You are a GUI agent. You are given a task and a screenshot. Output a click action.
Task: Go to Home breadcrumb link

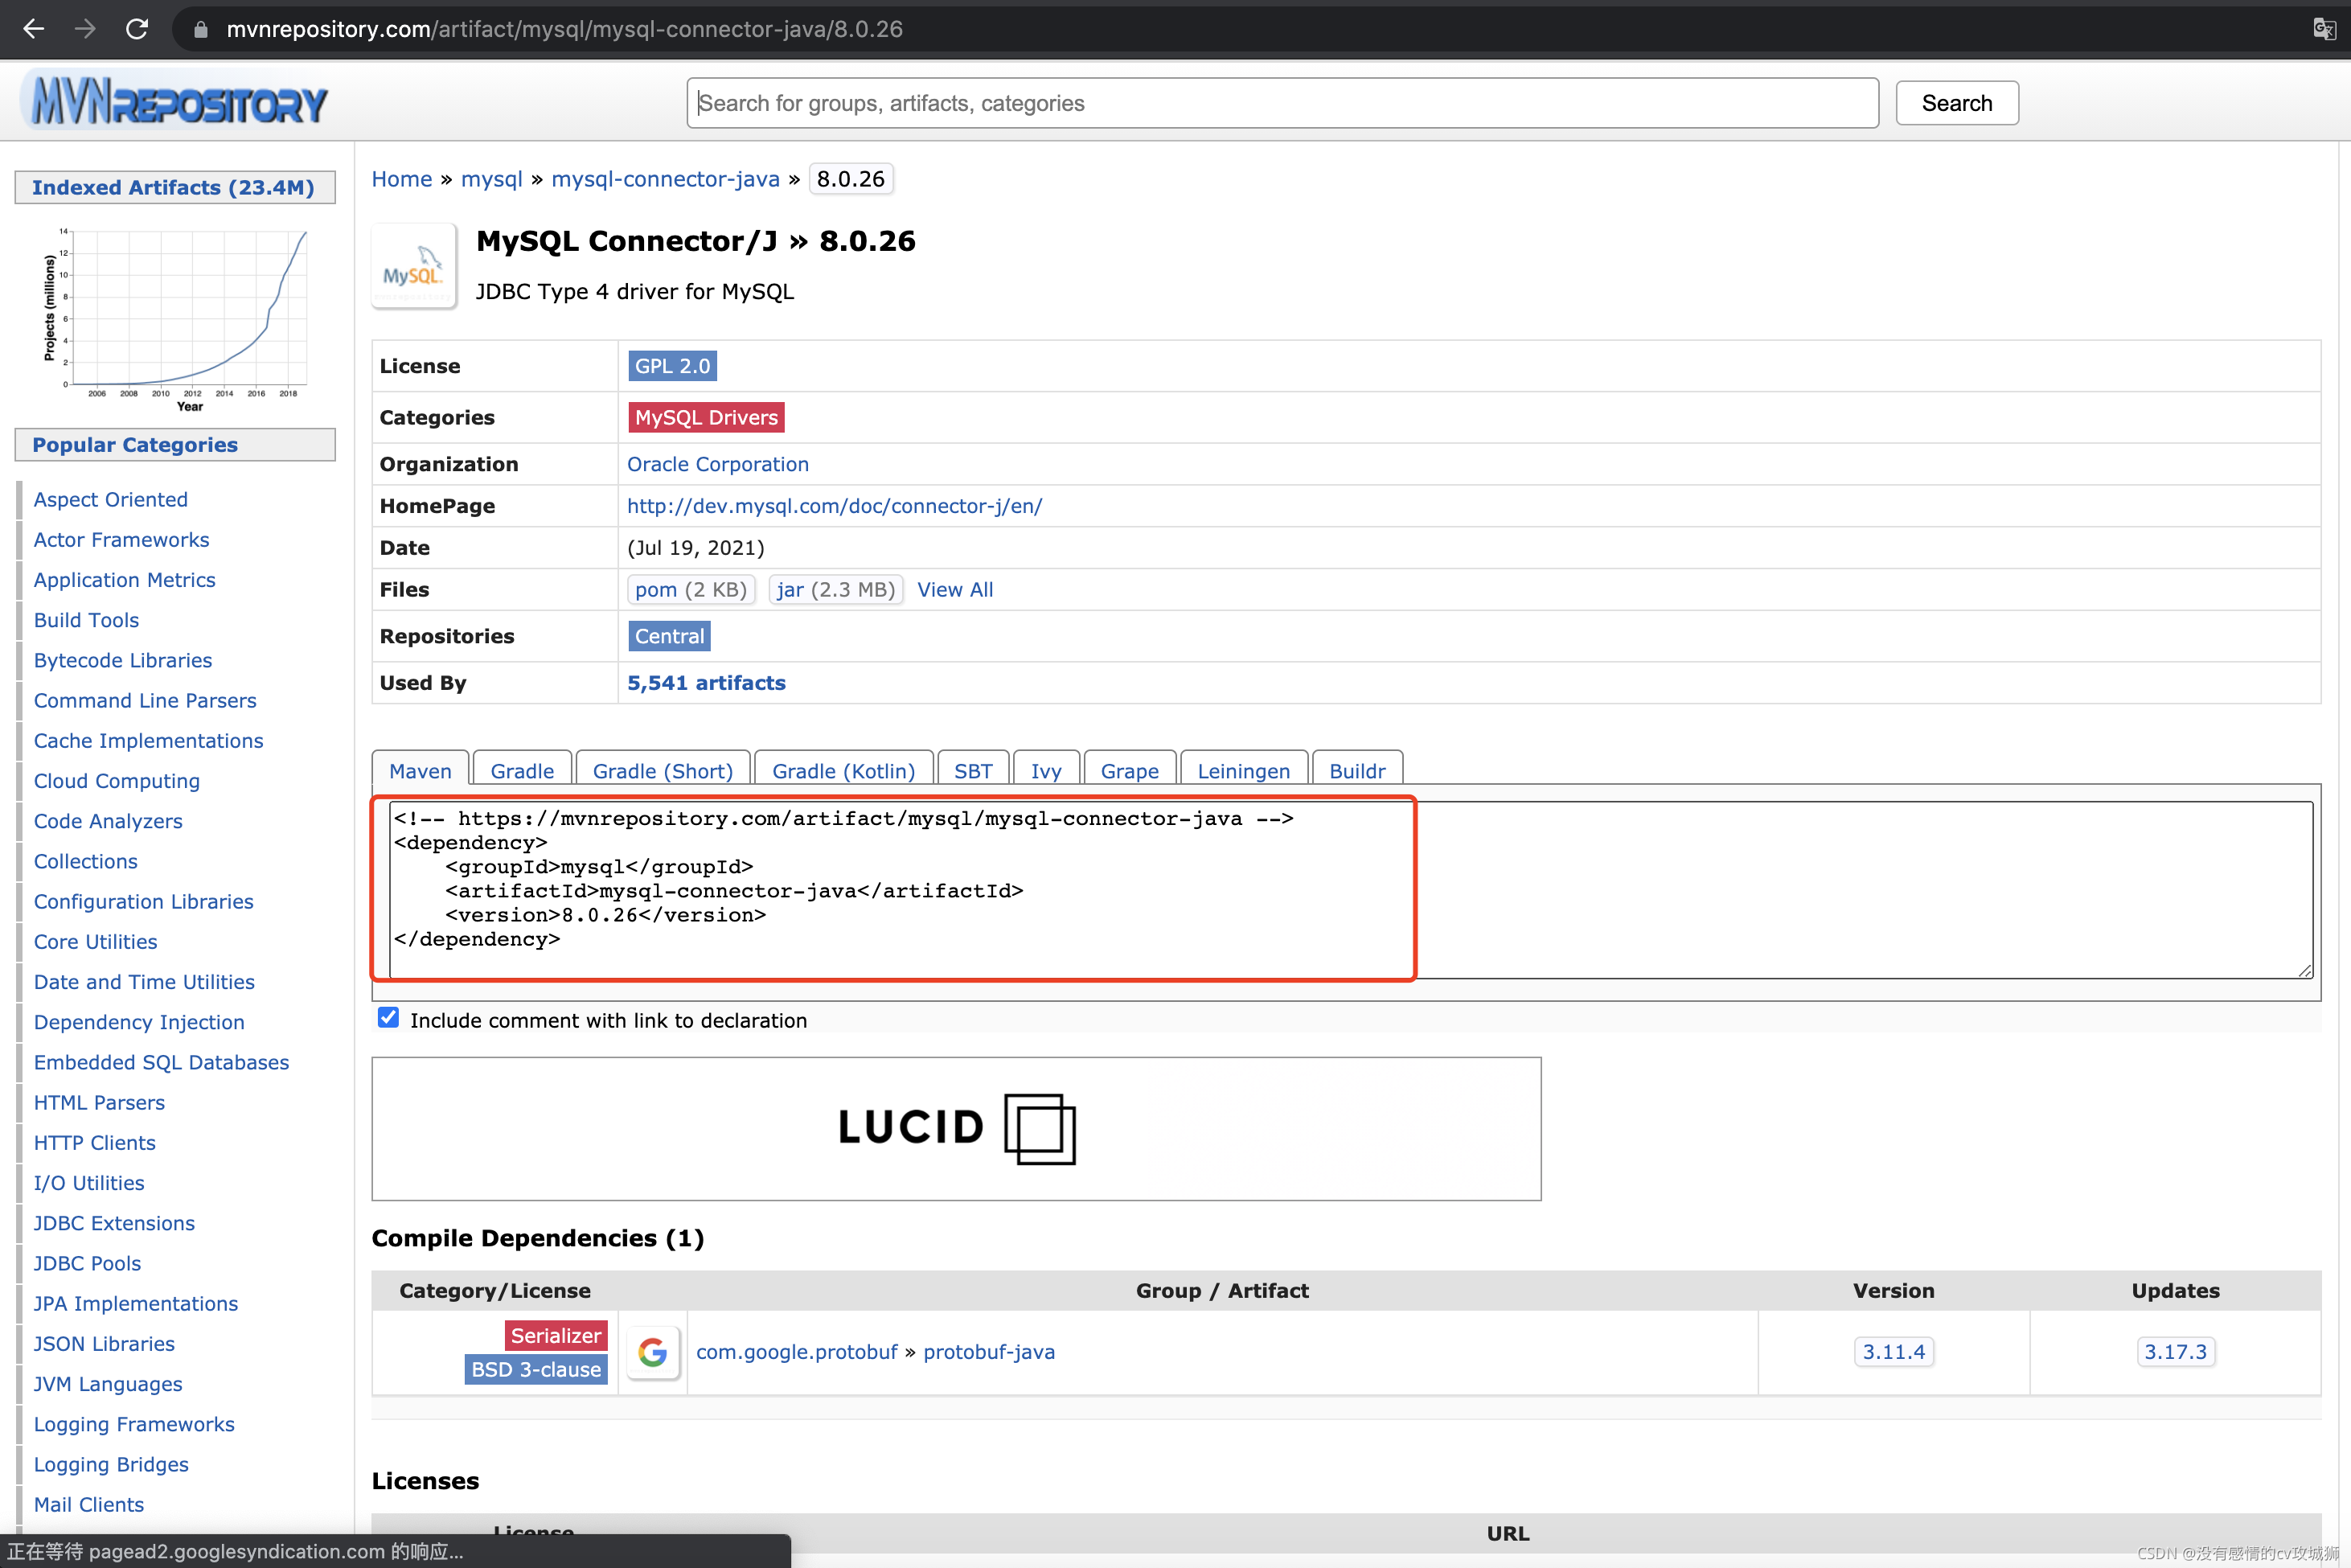point(402,179)
